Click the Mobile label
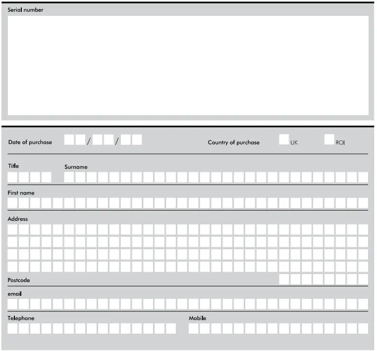Viewport: 377px width, 351px height. click(197, 318)
